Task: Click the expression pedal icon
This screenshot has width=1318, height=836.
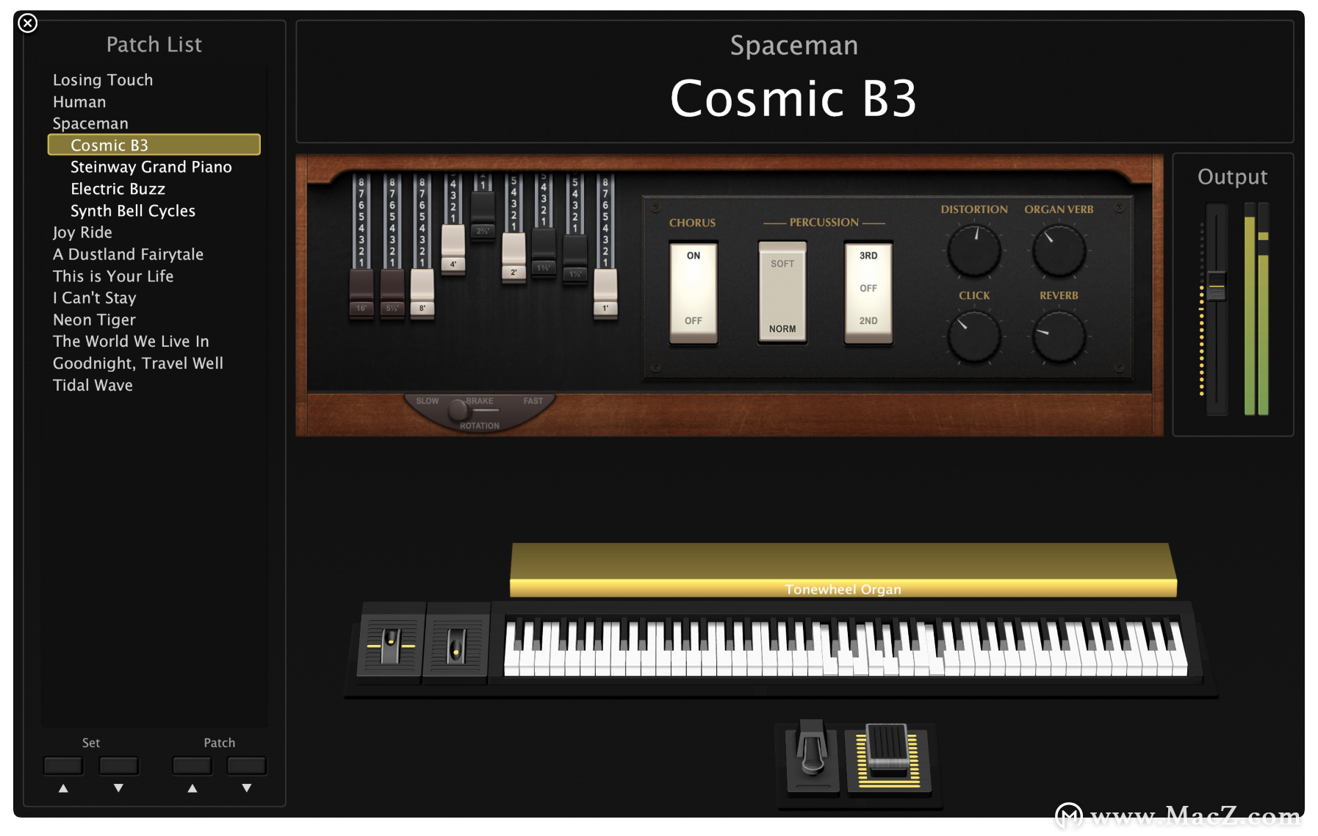Action: (888, 758)
